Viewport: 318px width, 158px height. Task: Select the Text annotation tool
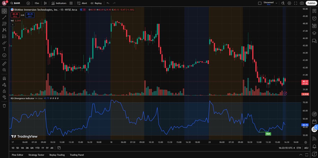4,49
